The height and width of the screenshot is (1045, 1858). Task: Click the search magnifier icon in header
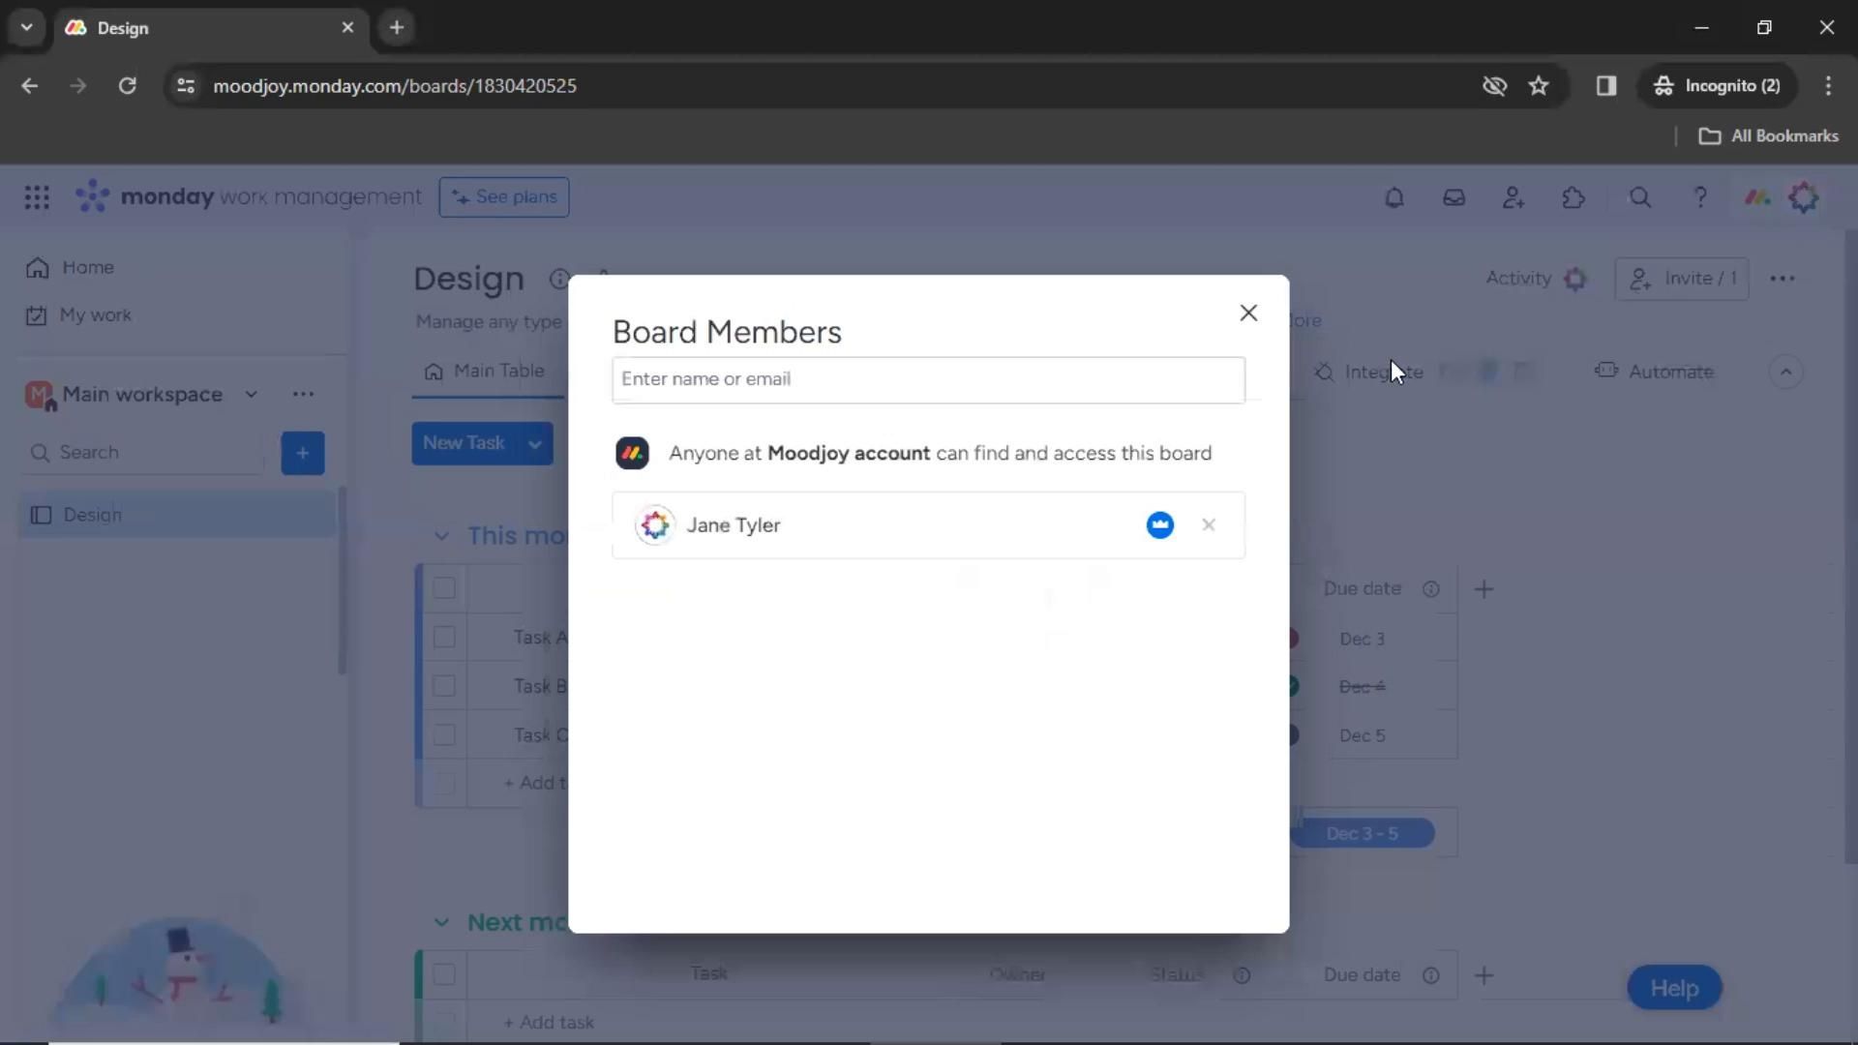pos(1639,197)
